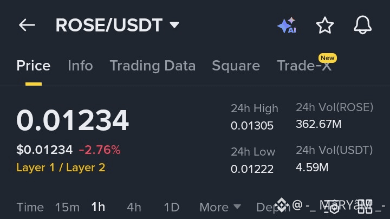
Task: Go back using the left arrow
Action: [27, 25]
